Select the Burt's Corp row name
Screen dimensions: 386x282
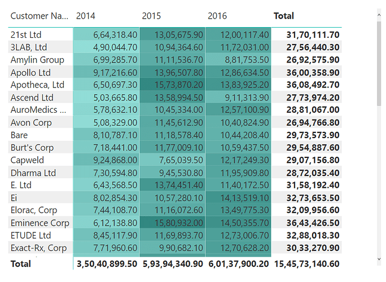click(32, 148)
